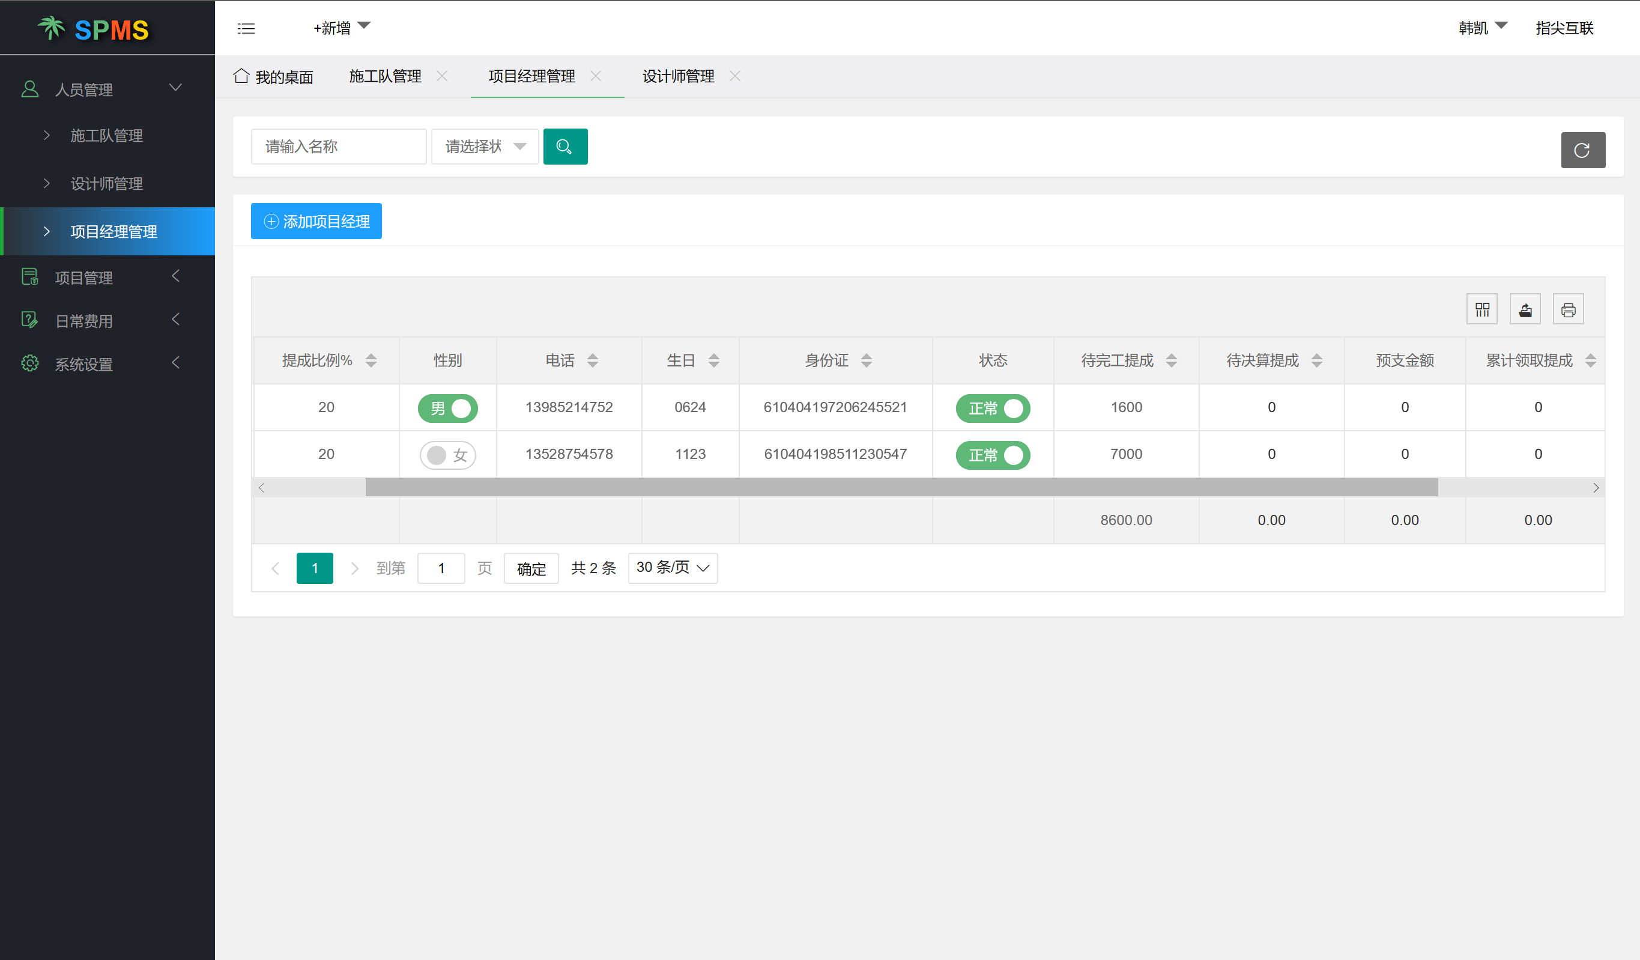
Task: Open the +新增 dropdown
Action: (x=342, y=28)
